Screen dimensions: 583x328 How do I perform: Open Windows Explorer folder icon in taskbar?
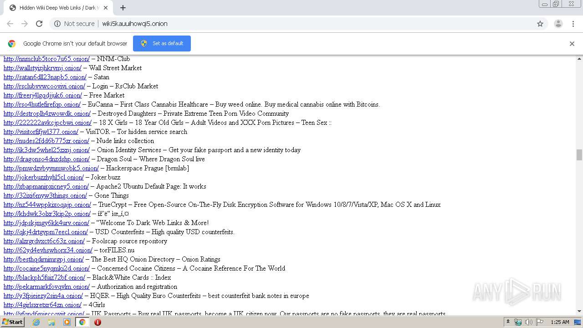point(51,322)
